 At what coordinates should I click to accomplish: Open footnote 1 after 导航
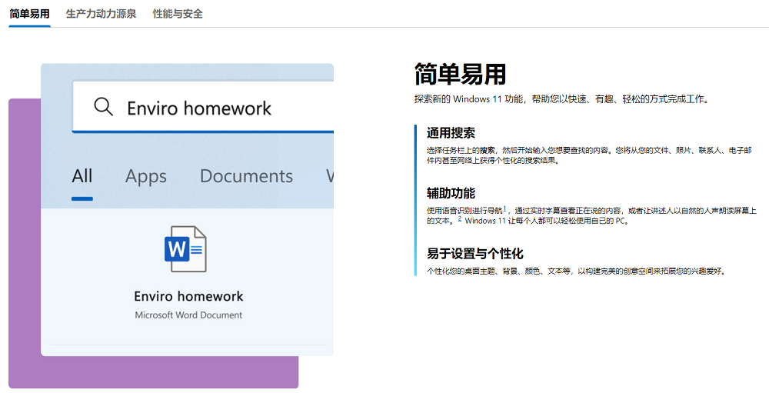[505, 208]
